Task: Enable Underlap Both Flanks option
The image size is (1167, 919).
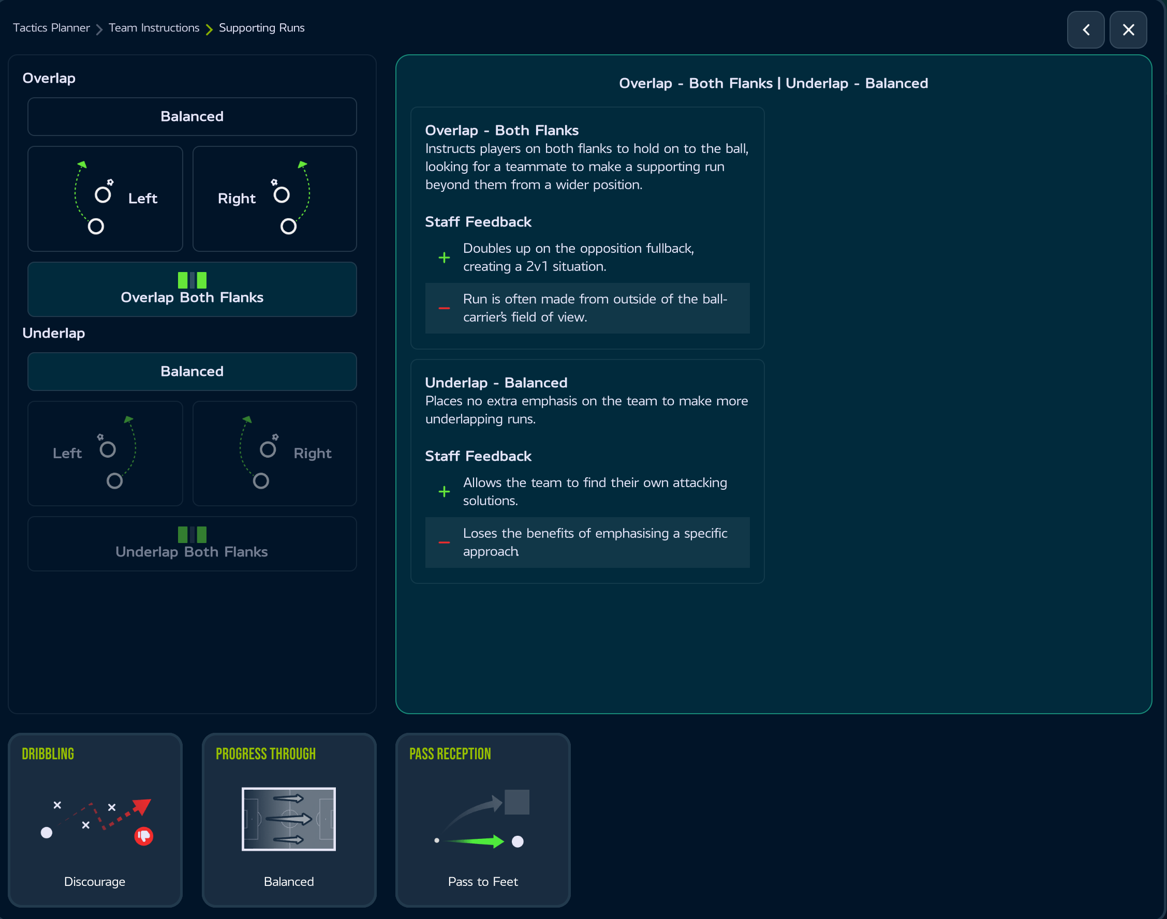Action: click(192, 544)
